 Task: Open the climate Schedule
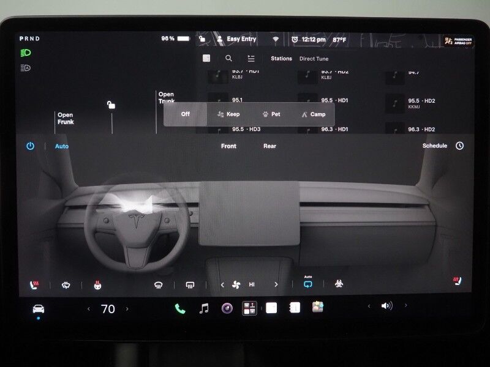pyautogui.click(x=435, y=146)
